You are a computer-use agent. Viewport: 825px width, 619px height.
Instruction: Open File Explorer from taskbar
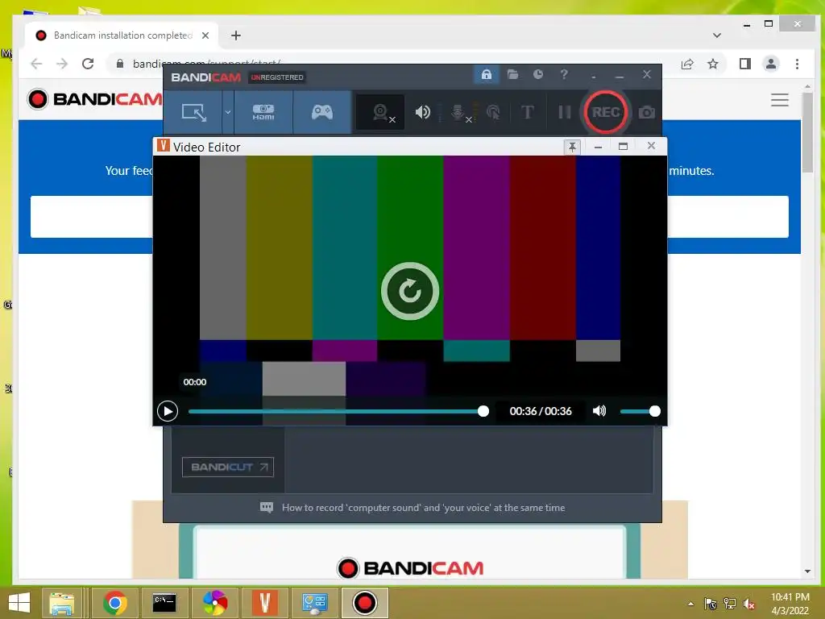(x=61, y=603)
